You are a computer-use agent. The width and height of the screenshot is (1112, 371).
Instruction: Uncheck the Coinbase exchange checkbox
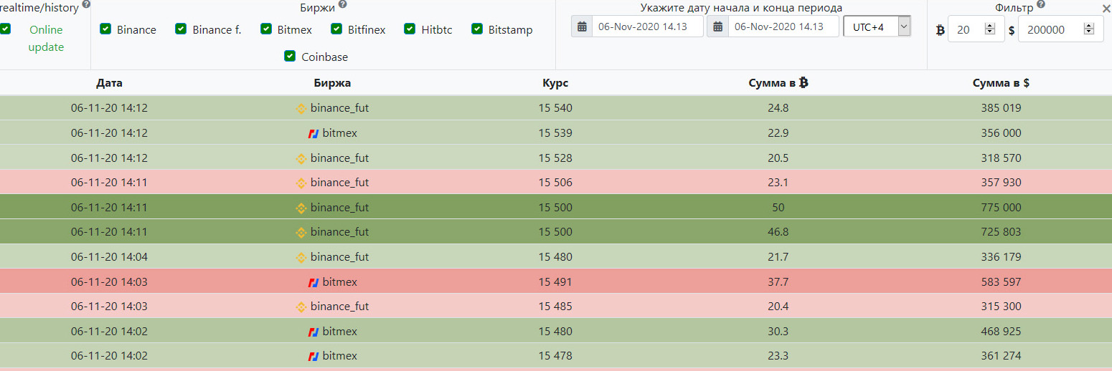[x=290, y=56]
